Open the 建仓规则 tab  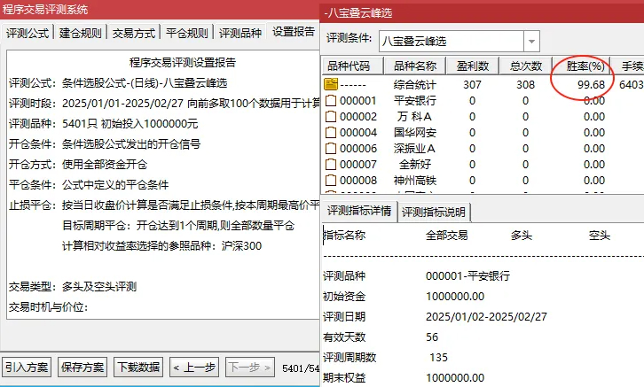(80, 33)
